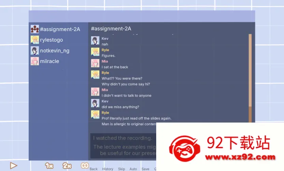The image size is (284, 171).
Task: Click the Back menu option
Action: [93, 169]
